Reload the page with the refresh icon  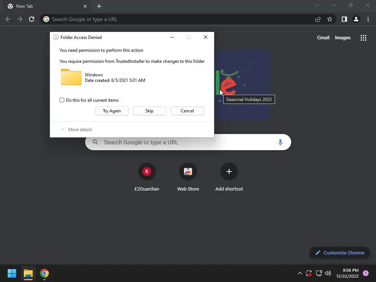[32, 19]
